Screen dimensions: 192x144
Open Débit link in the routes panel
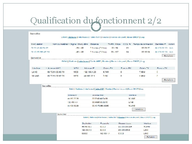(86, 117)
